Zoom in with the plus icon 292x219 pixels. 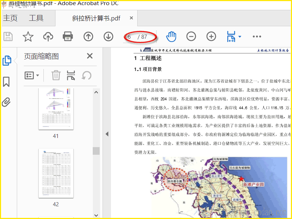211,36
